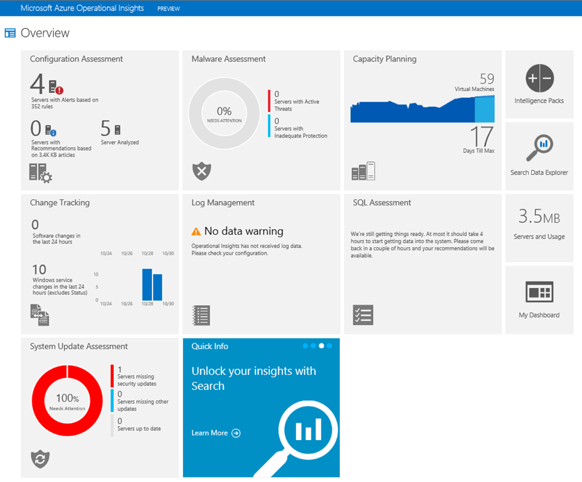Click Servers up to date entry
The height and width of the screenshot is (482, 582).
[136, 425]
